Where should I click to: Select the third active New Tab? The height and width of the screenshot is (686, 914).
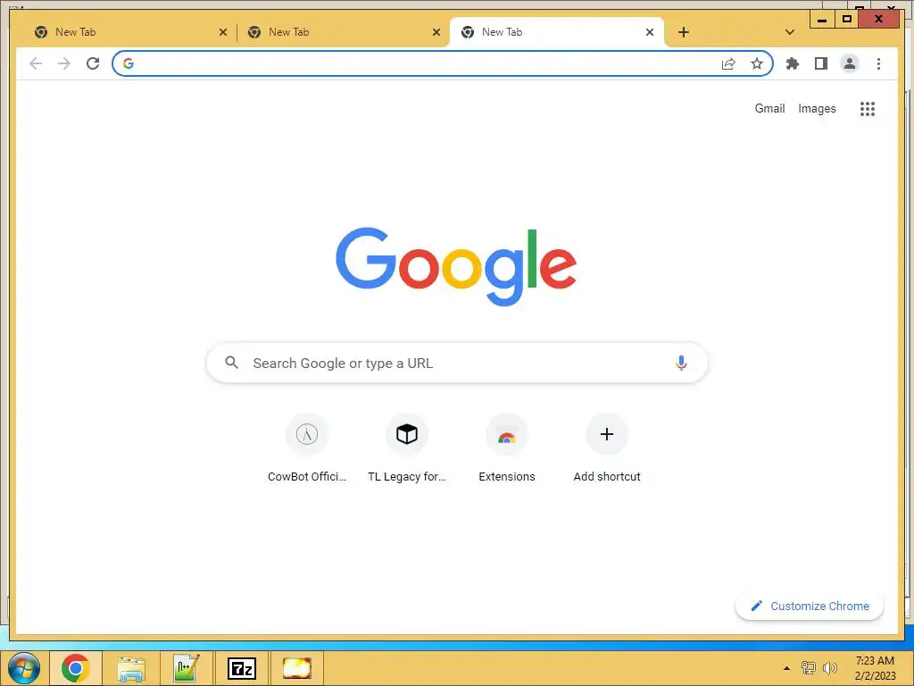point(557,32)
